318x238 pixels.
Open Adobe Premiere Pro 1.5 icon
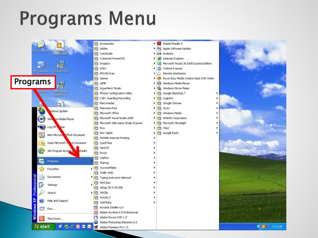96,227
